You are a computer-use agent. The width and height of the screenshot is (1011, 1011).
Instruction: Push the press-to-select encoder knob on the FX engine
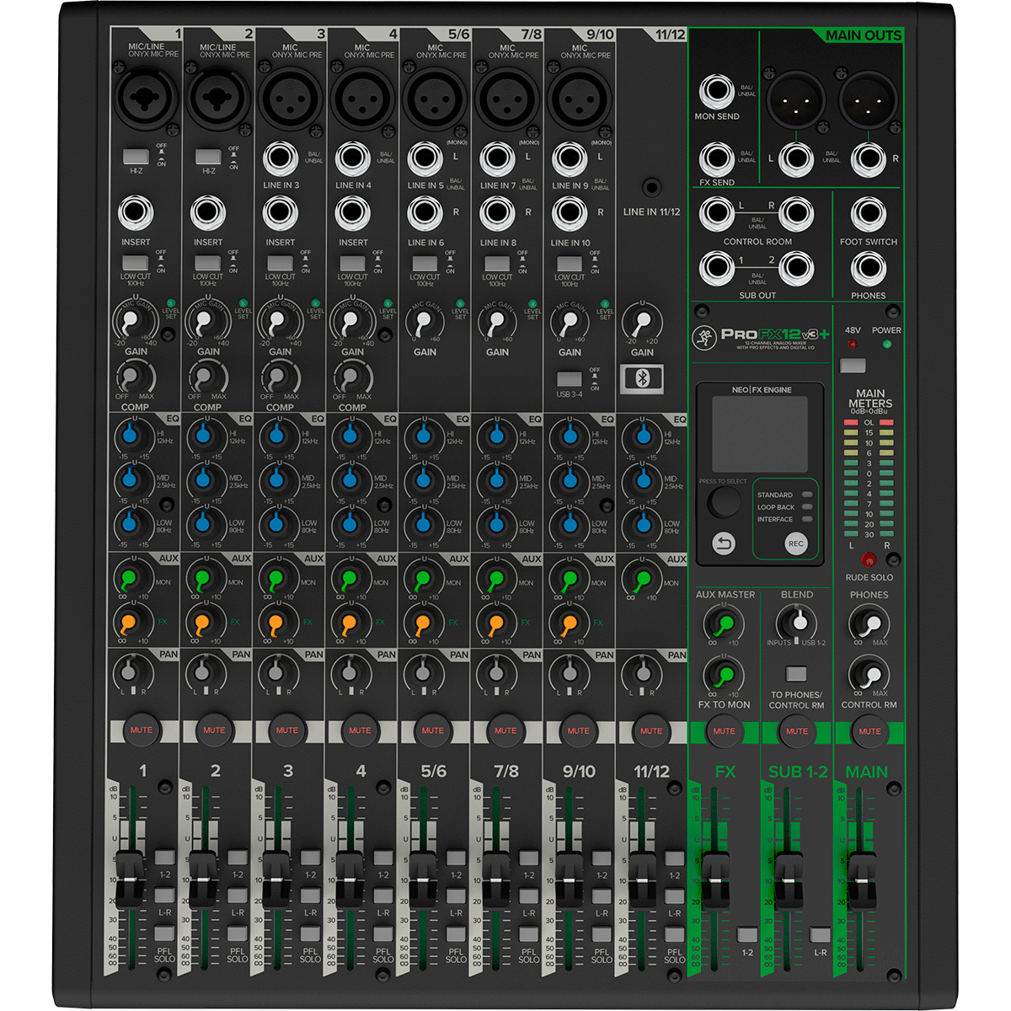723,502
